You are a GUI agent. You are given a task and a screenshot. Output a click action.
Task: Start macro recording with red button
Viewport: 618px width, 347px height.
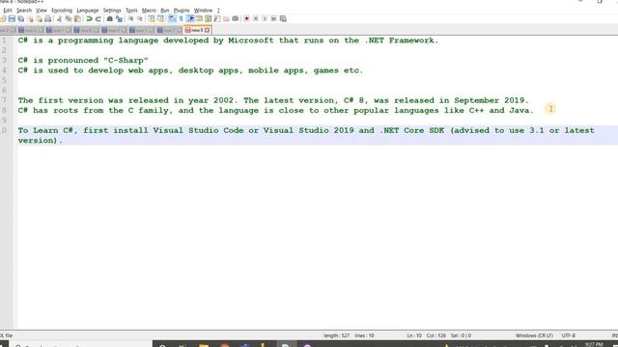click(247, 19)
